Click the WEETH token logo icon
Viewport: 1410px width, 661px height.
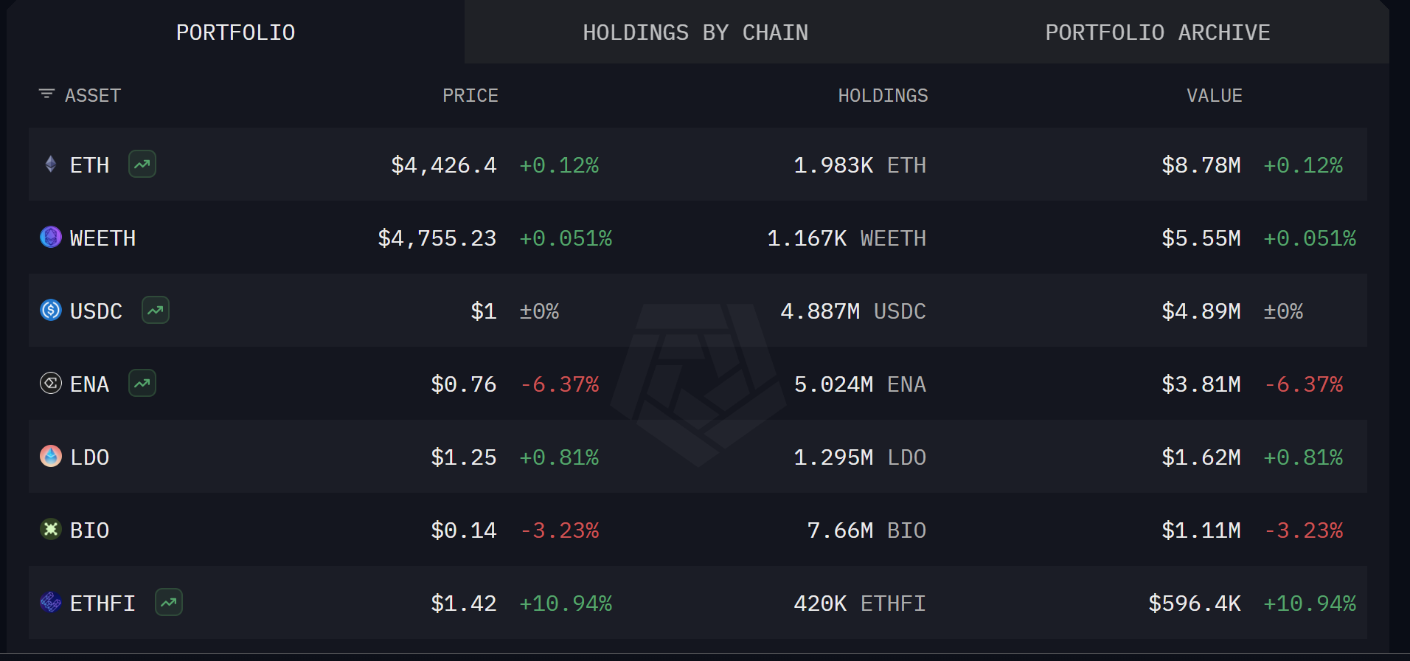coord(51,237)
